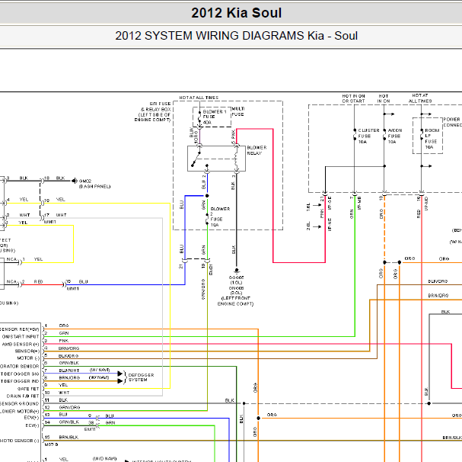This screenshot has width=462, height=462.
Task: Click the blower relay coil symbol
Action: click(x=236, y=159)
